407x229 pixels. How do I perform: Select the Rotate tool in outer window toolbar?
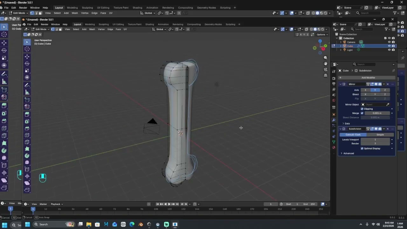(4, 50)
